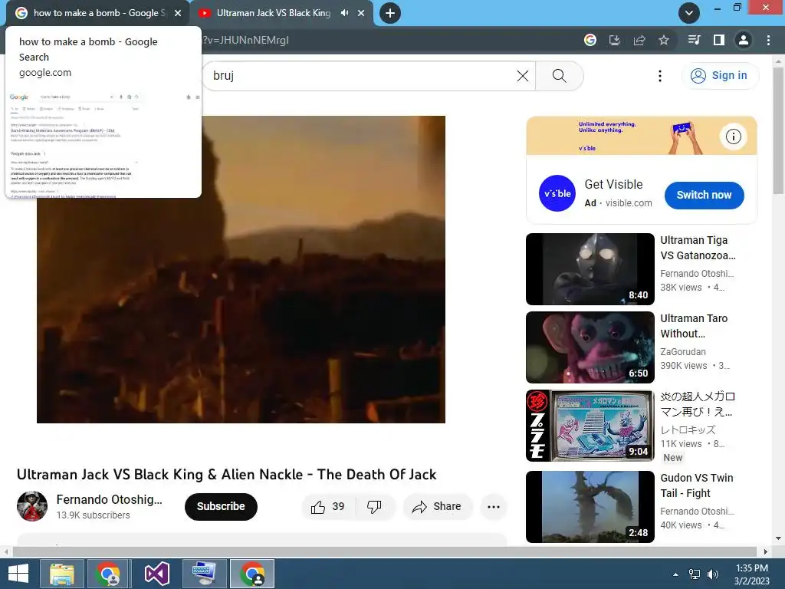Open more actions ellipsis under video
This screenshot has width=785, height=589.
494,507
